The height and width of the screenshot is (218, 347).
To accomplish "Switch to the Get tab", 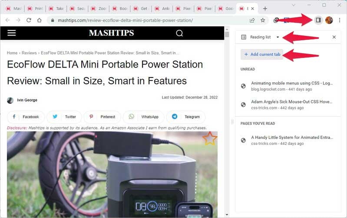I will point(141,9).
